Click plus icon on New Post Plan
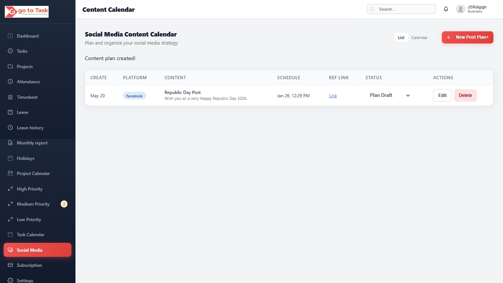Screen dimensions: 503x283 449,37
